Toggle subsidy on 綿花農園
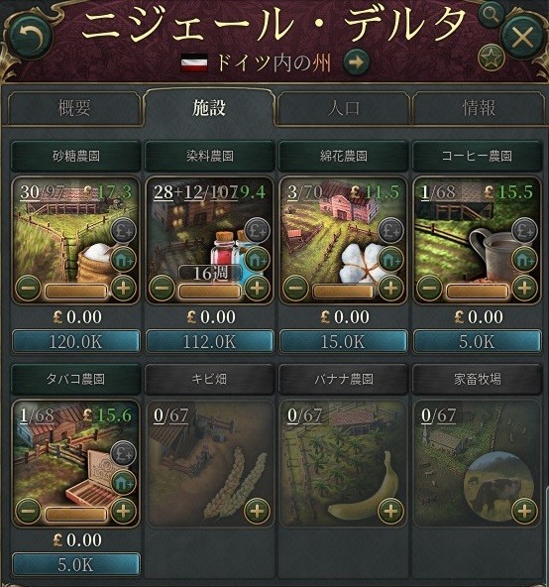 390,231
